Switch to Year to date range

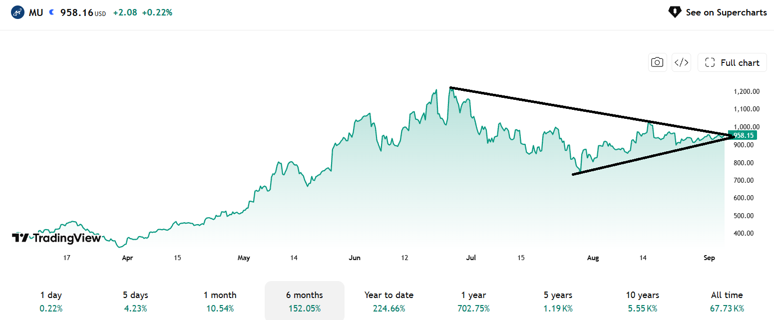389,301
